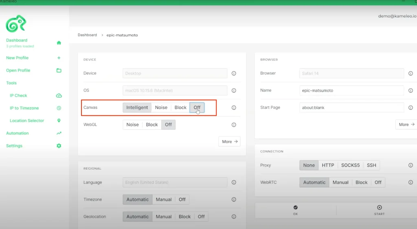Go to Automation in the sidebar
This screenshot has height=229, width=417.
point(17,133)
